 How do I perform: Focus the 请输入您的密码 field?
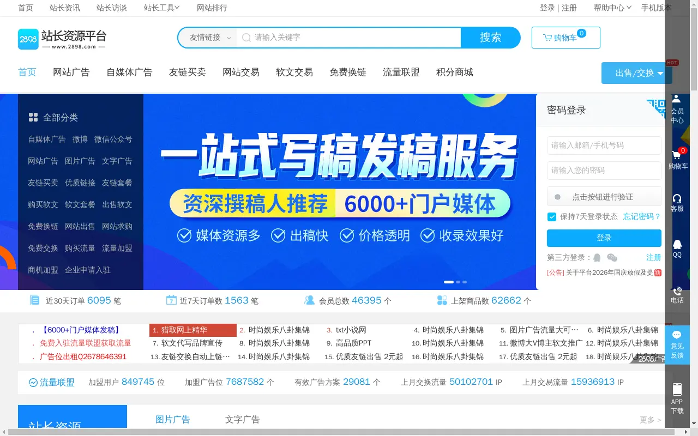[604, 171]
